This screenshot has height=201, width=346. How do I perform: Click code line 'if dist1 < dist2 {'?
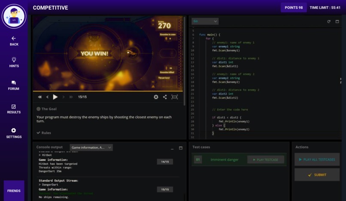[227, 118]
